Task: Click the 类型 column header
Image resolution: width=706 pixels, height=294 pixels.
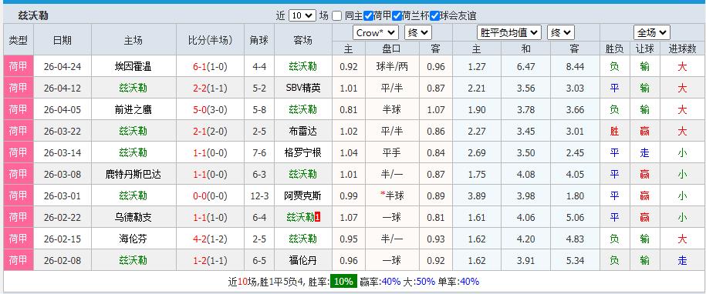Action: click(18, 40)
